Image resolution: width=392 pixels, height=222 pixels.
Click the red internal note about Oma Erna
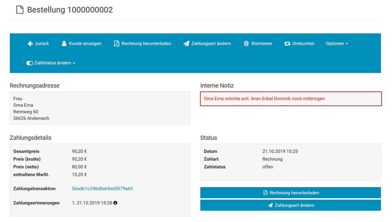pos(291,99)
